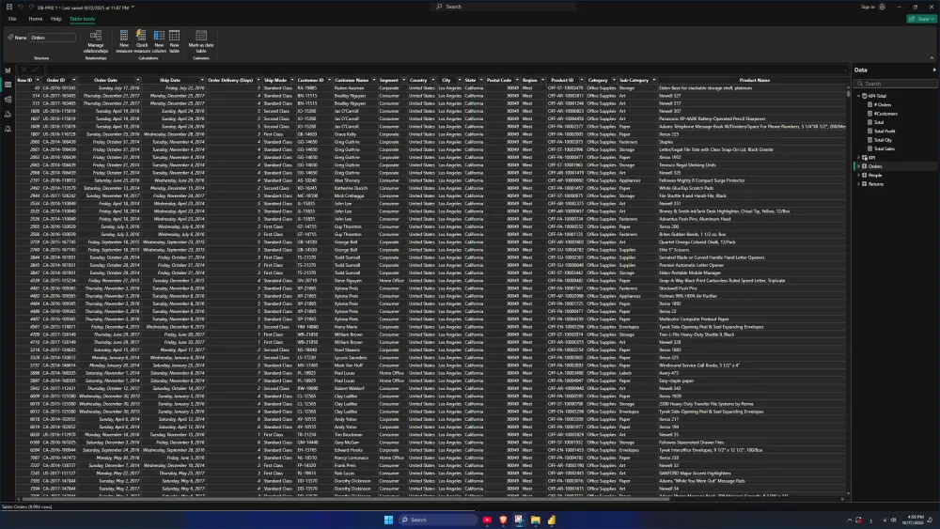Image resolution: width=940 pixels, height=529 pixels.
Task: Switch to Report view in left sidebar
Action: pyautogui.click(x=8, y=70)
